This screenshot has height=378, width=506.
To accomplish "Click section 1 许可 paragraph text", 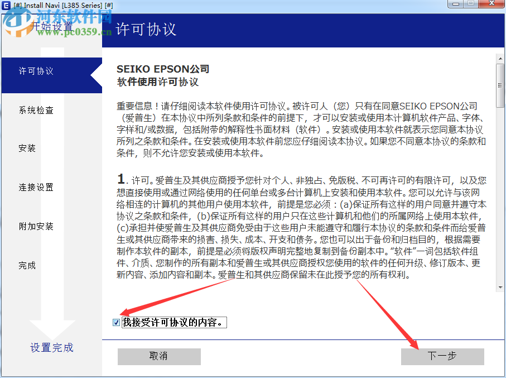I will [301, 227].
